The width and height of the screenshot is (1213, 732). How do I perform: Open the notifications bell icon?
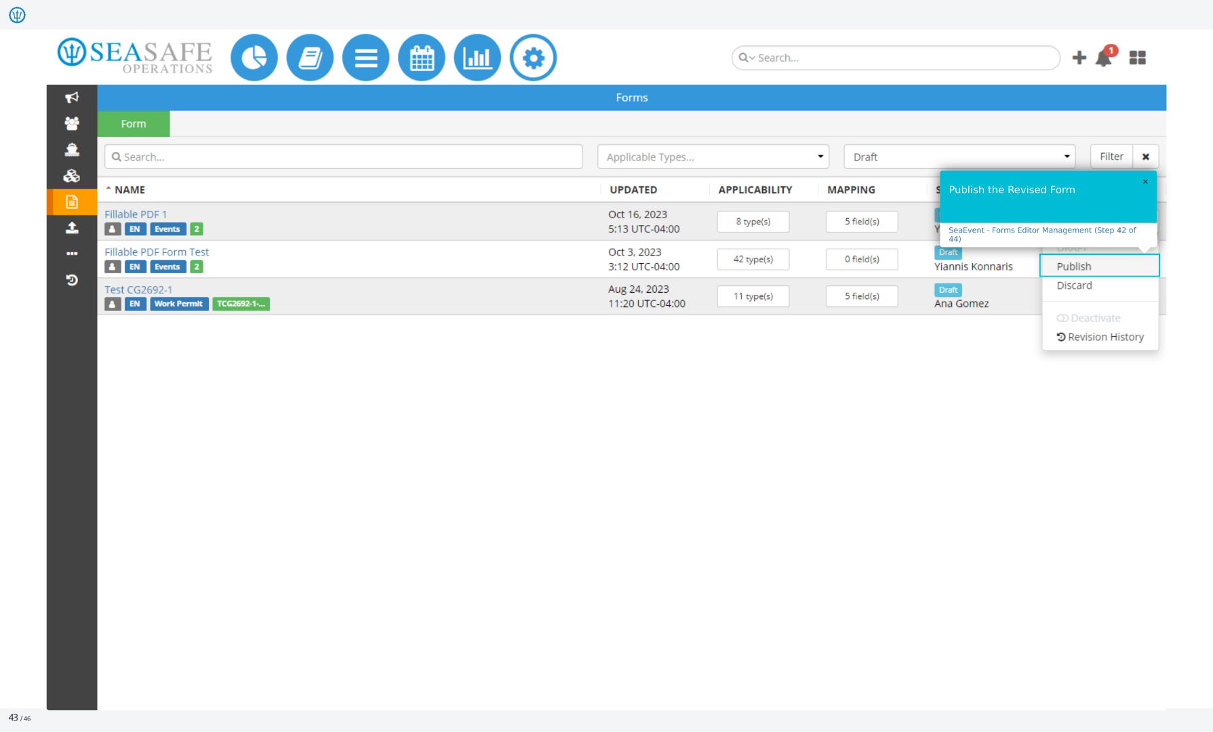pyautogui.click(x=1105, y=57)
